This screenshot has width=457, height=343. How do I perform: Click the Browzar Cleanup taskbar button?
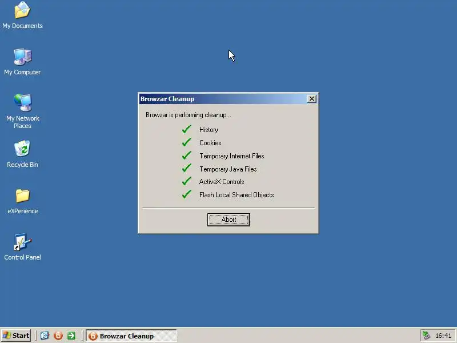pos(131,336)
